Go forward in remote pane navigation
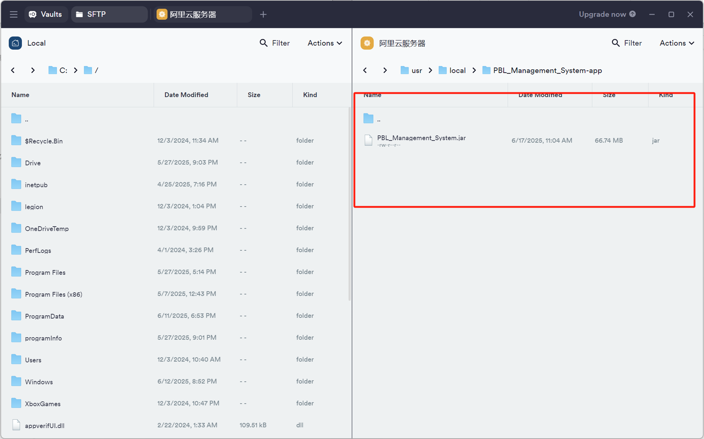 tap(385, 70)
